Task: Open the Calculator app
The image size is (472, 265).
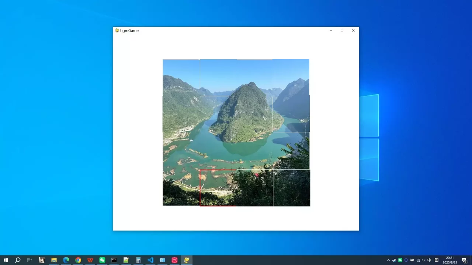Action: pyautogui.click(x=138, y=260)
